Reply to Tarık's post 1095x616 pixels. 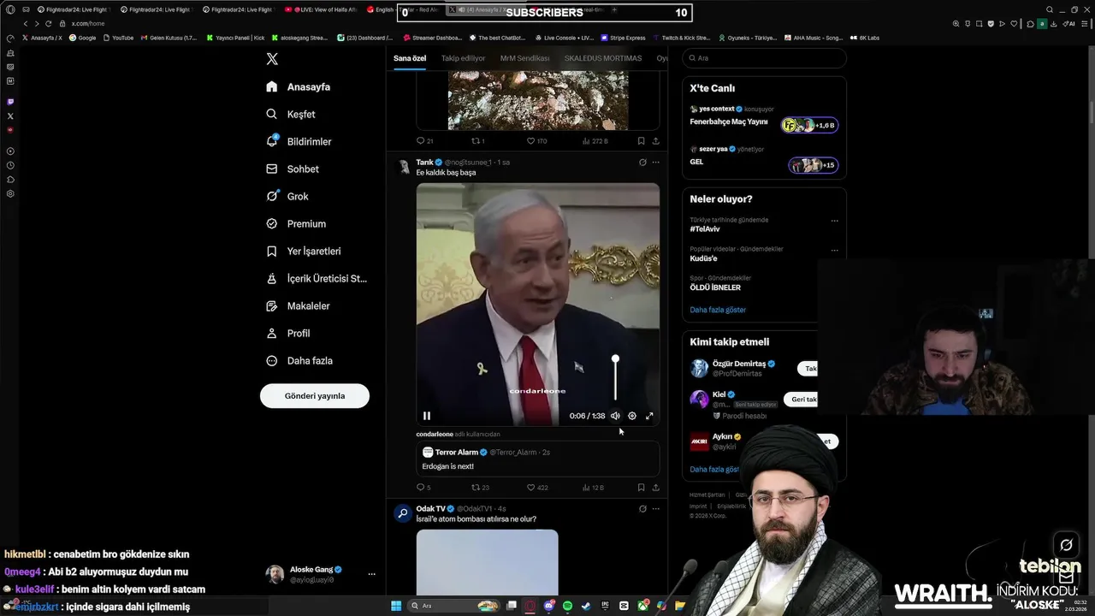(423, 487)
